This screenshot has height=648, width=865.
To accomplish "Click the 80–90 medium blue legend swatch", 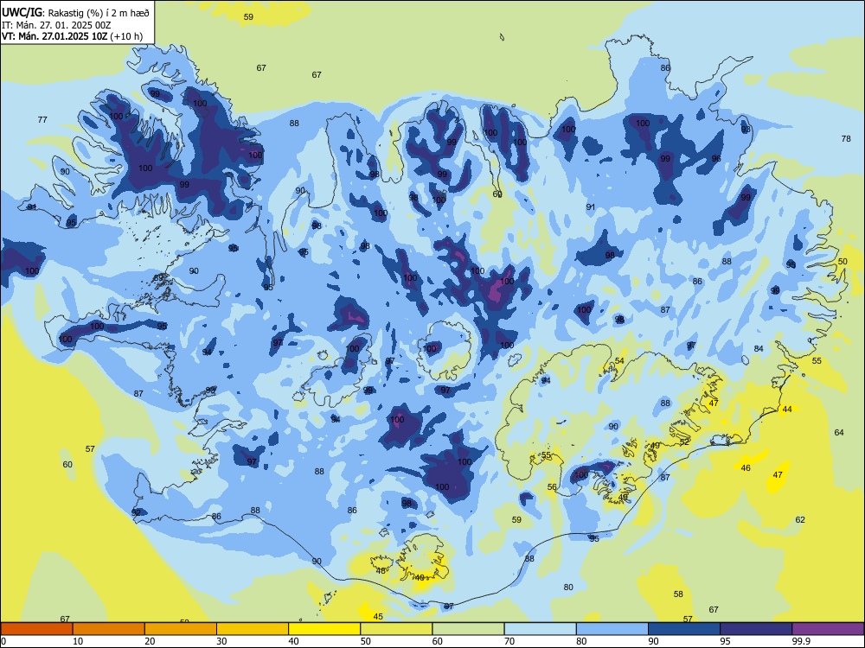I will pos(612,629).
